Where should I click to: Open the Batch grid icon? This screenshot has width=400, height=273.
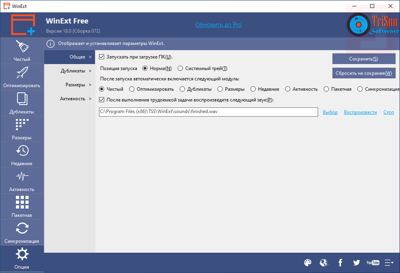click(x=22, y=202)
